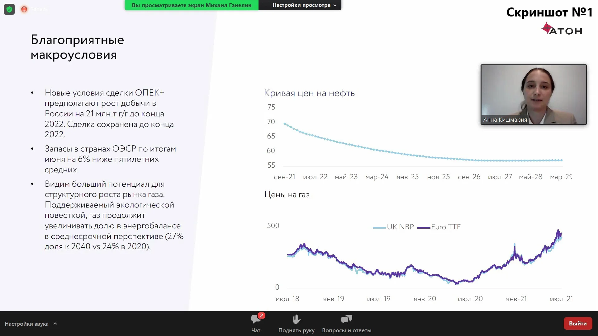Click the 'сен-21' oil chart axis label
Viewport: 598px width, 336px height.
coord(284,177)
